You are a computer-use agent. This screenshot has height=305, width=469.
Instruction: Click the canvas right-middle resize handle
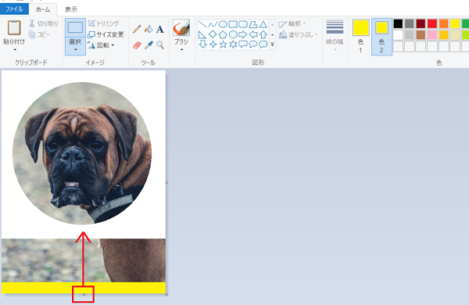(166, 182)
